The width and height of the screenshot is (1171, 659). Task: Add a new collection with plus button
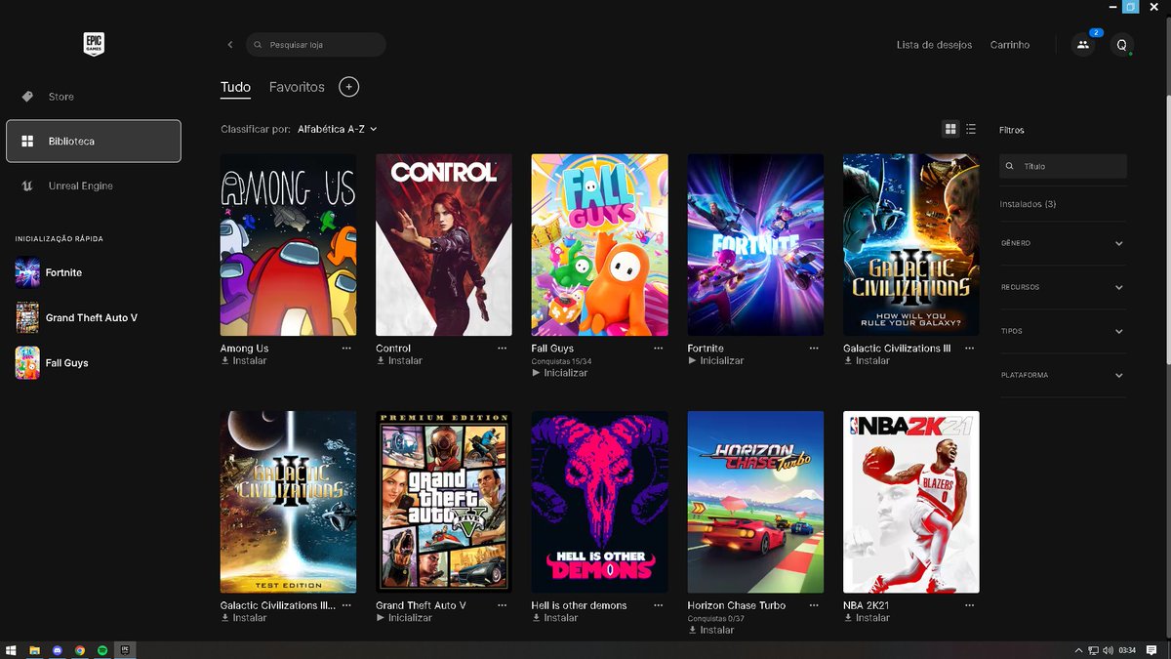(349, 87)
